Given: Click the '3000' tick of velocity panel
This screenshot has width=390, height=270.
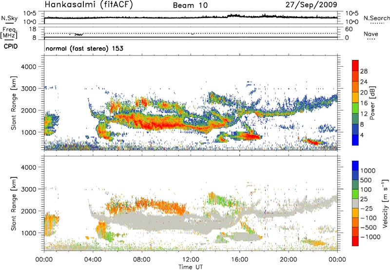Looking at the screenshot, I should [x=28, y=189].
